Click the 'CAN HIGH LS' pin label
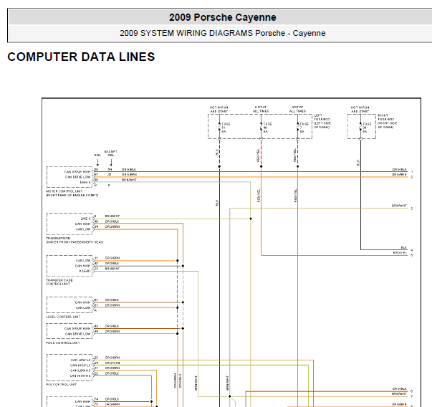 pyautogui.click(x=80, y=365)
